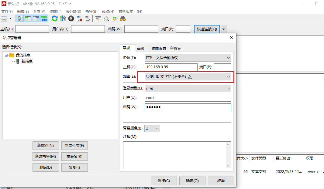The image size is (324, 189).
Task: Open the 书签(B) menu
Action: point(91,11)
